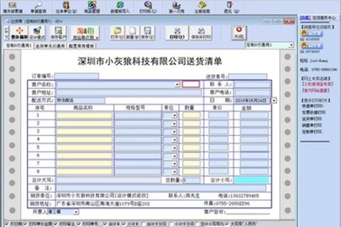Screen dimensions: 341x227
Task: Open the 定制单打印 sidebar link
Action: tap(312, 132)
